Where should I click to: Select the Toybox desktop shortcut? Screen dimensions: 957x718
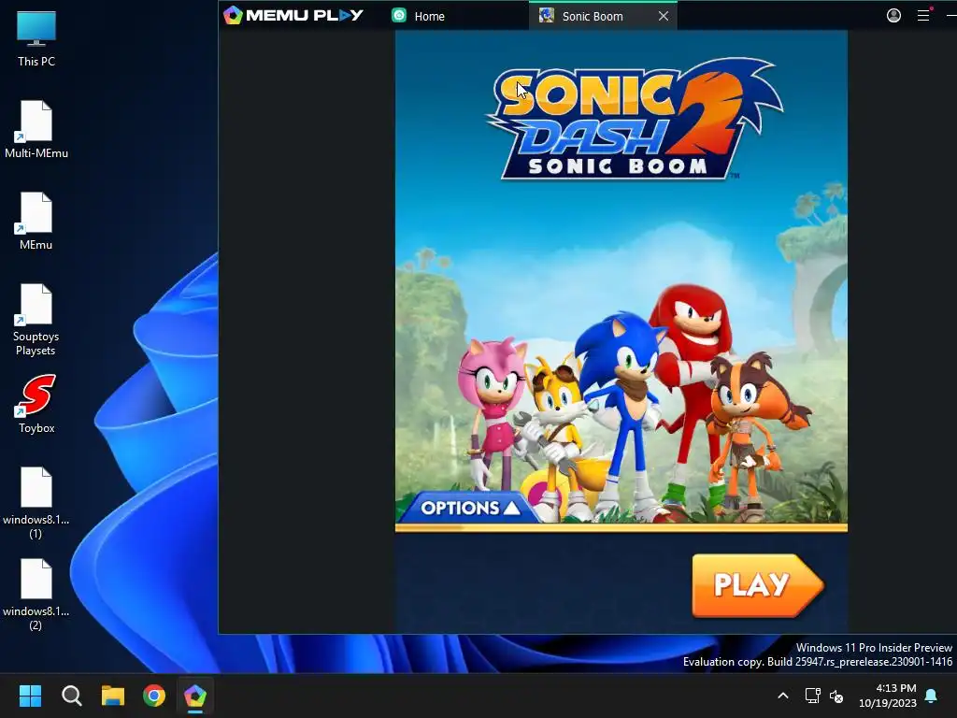(36, 404)
